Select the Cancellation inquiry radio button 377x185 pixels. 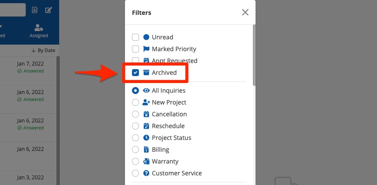(135, 114)
